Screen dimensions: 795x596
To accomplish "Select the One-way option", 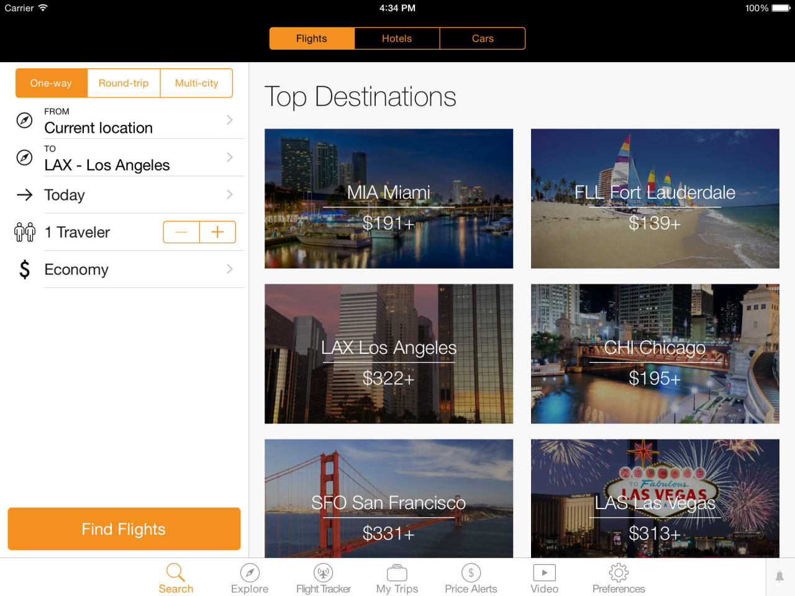I will (x=51, y=83).
